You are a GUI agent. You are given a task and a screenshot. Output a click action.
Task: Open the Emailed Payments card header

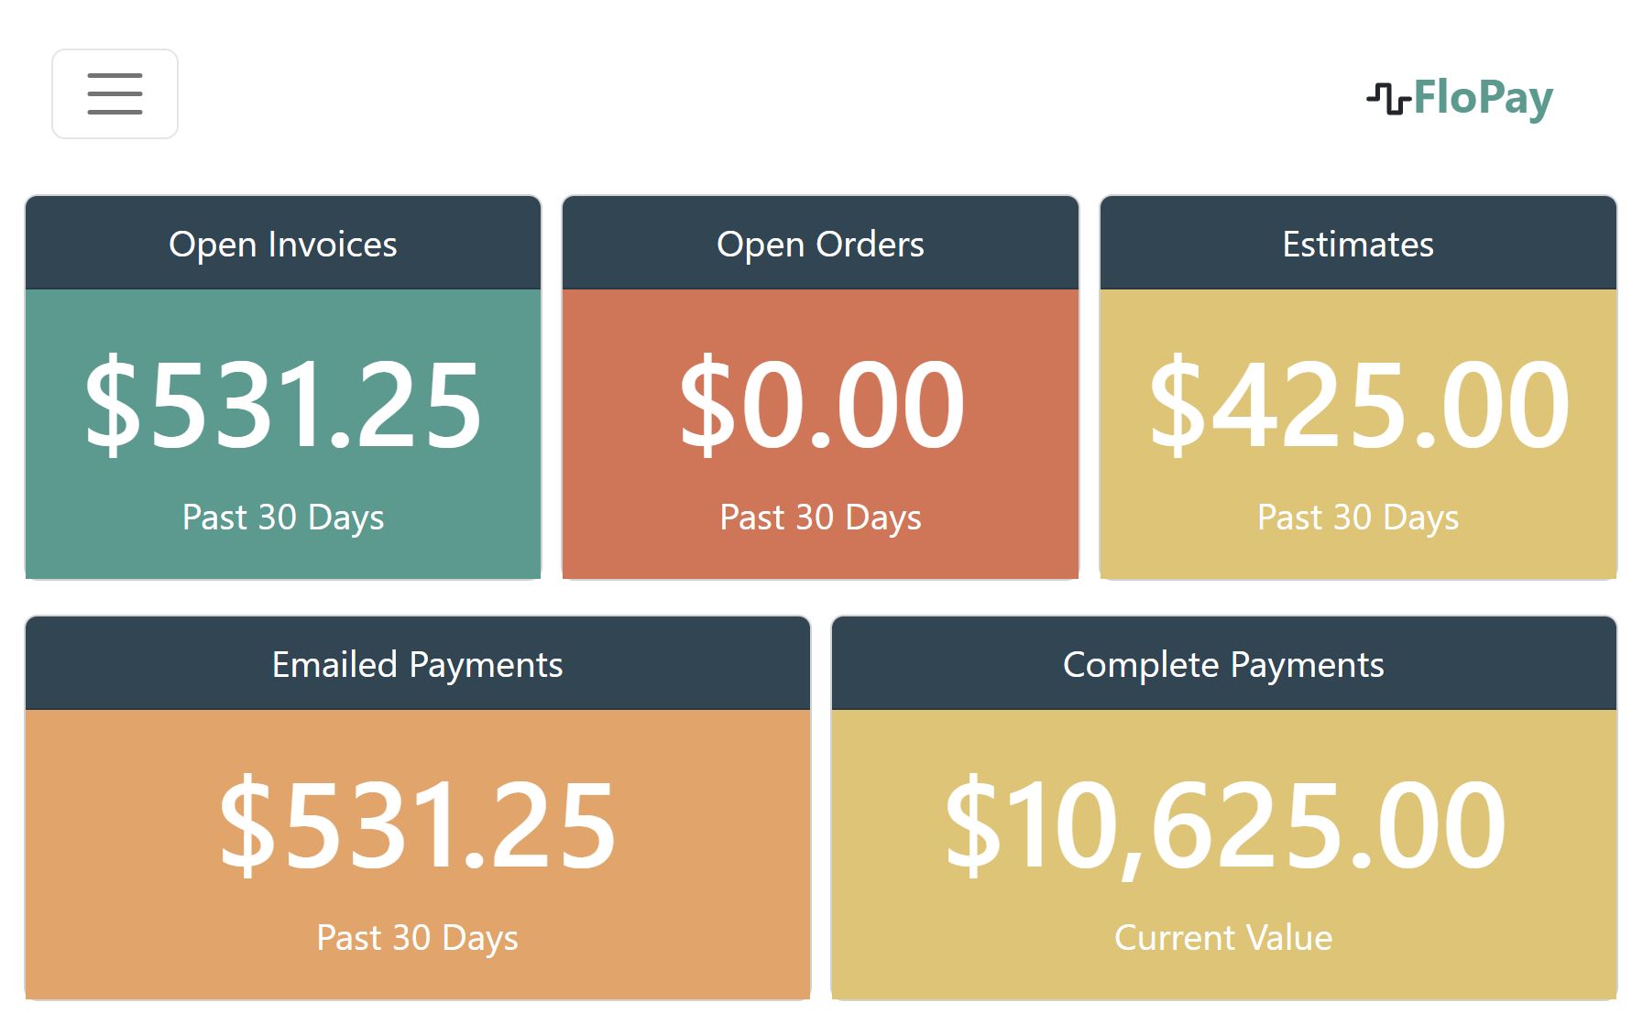coord(417,664)
